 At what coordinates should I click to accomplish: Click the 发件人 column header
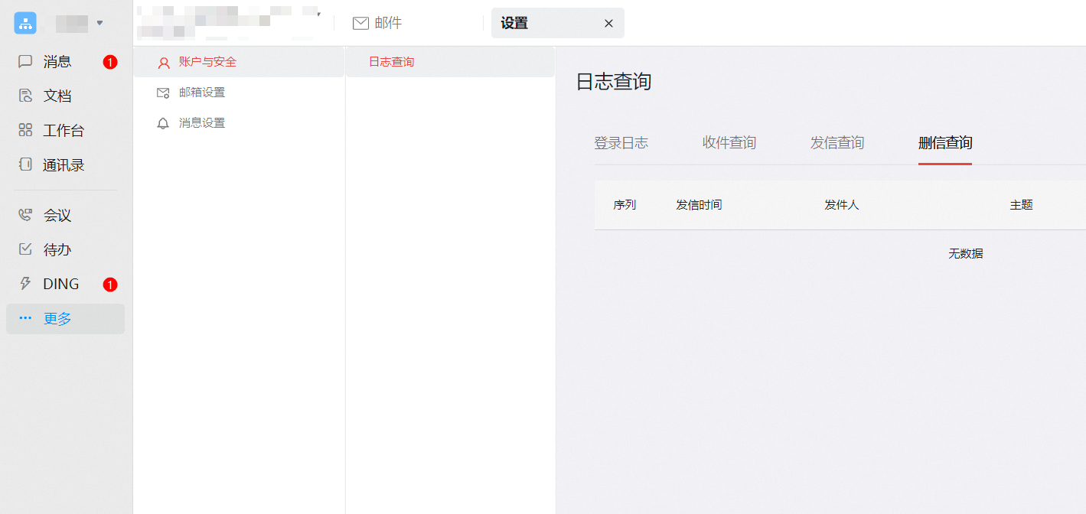842,205
